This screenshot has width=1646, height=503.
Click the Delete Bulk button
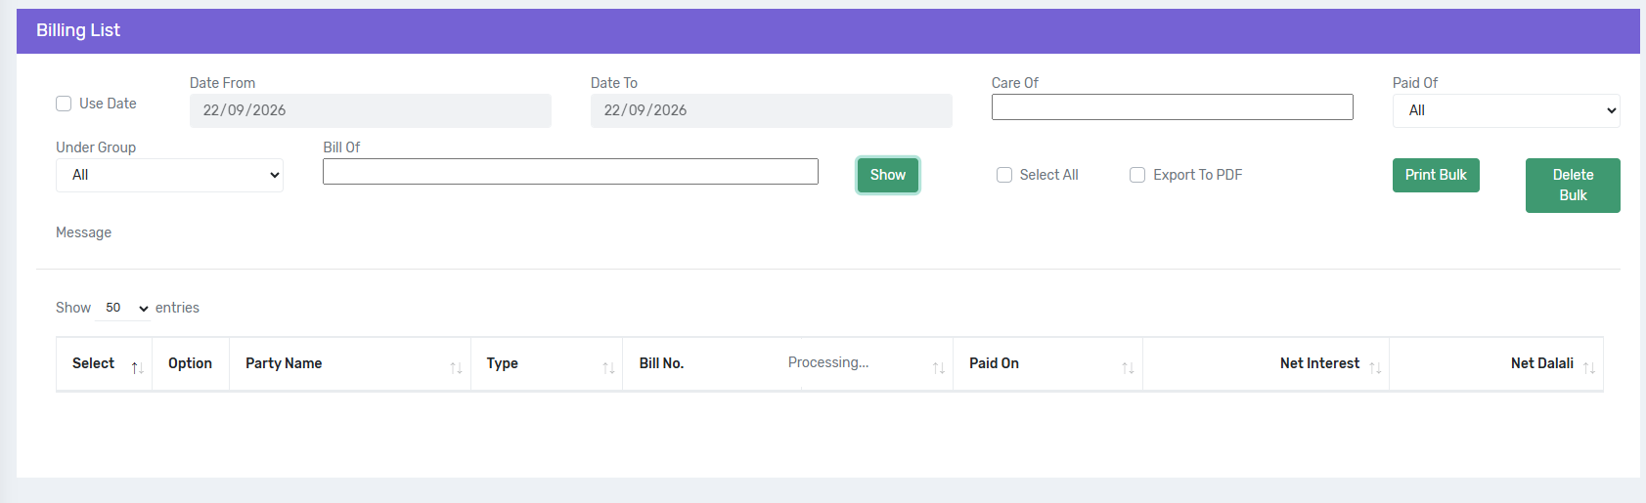(x=1573, y=186)
